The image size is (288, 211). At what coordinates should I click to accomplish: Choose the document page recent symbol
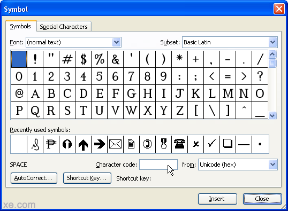point(131,144)
